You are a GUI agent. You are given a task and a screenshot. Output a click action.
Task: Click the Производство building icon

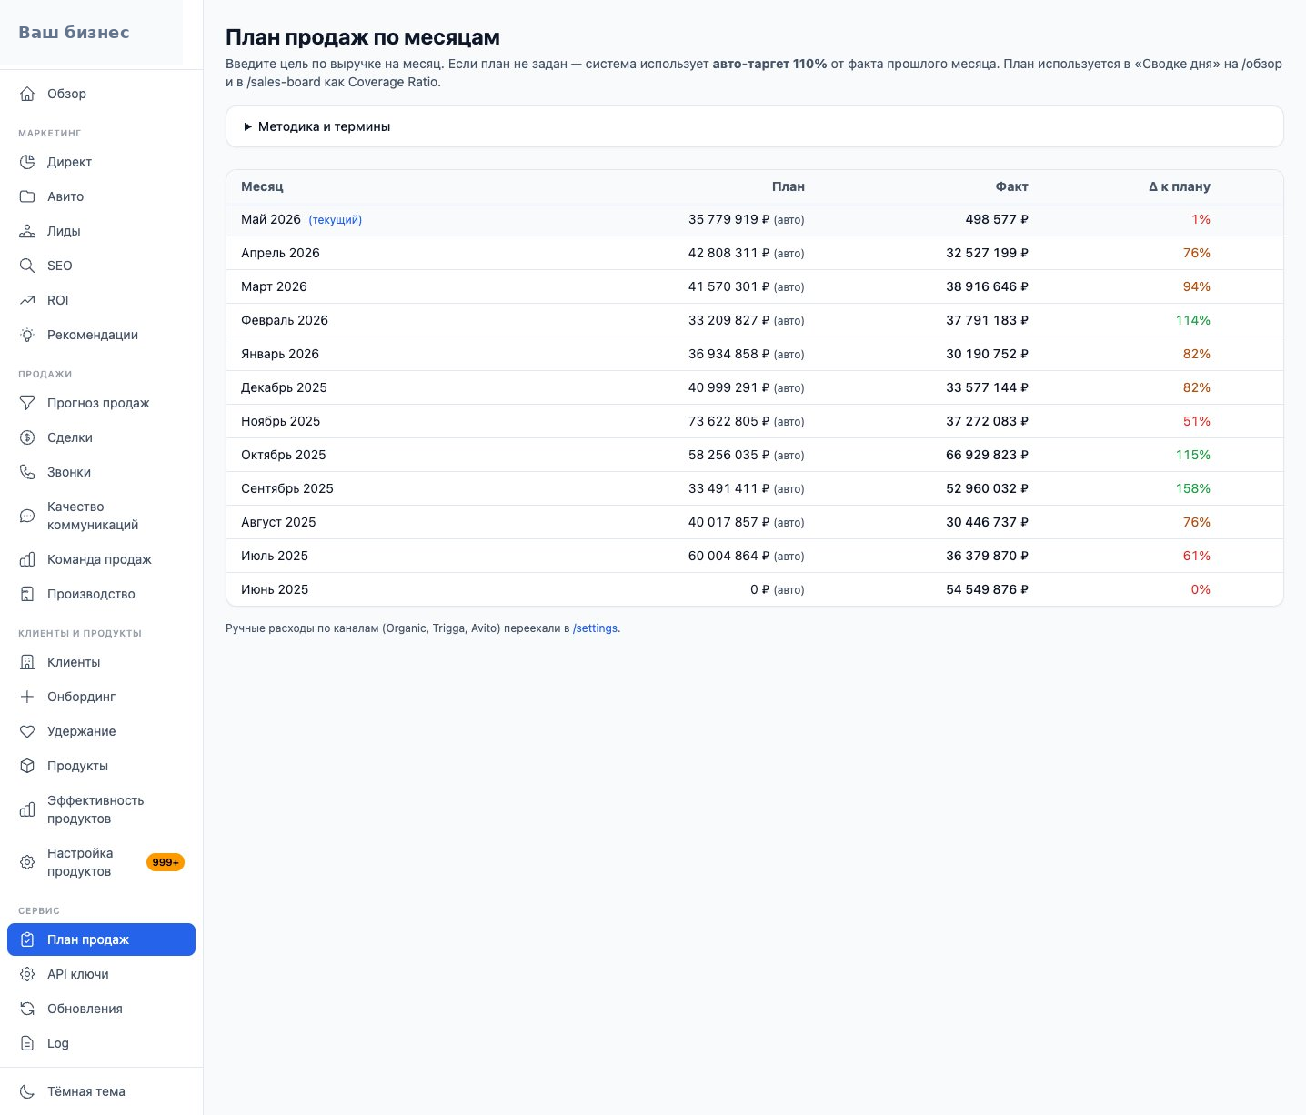(x=27, y=594)
